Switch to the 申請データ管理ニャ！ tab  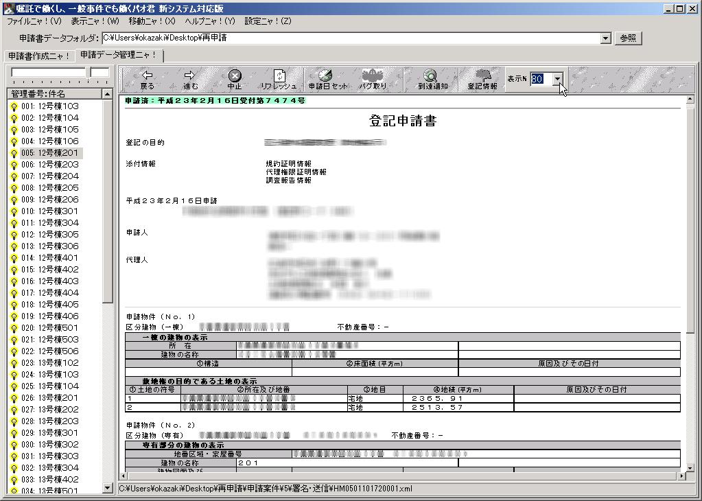(119, 55)
